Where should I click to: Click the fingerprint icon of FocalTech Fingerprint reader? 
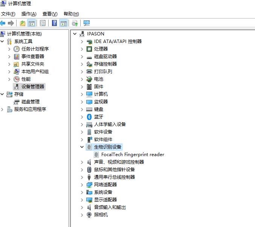pos(96,154)
